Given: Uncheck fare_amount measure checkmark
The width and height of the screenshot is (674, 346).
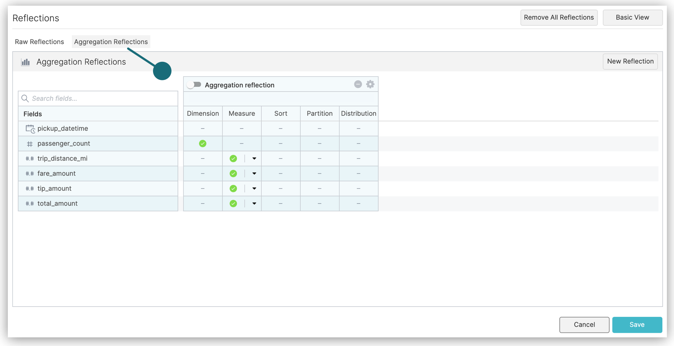Looking at the screenshot, I should (x=233, y=173).
